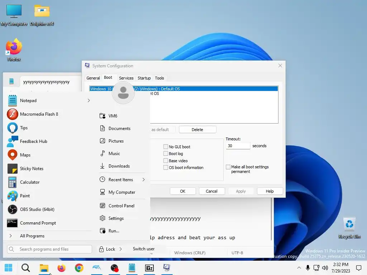Show hidden system tray icons

click(x=299, y=268)
